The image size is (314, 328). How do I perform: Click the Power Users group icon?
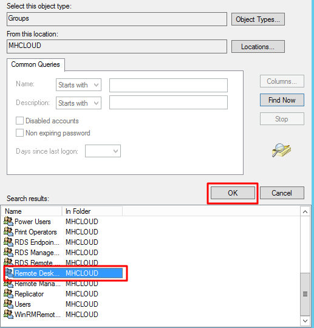[x=9, y=221]
